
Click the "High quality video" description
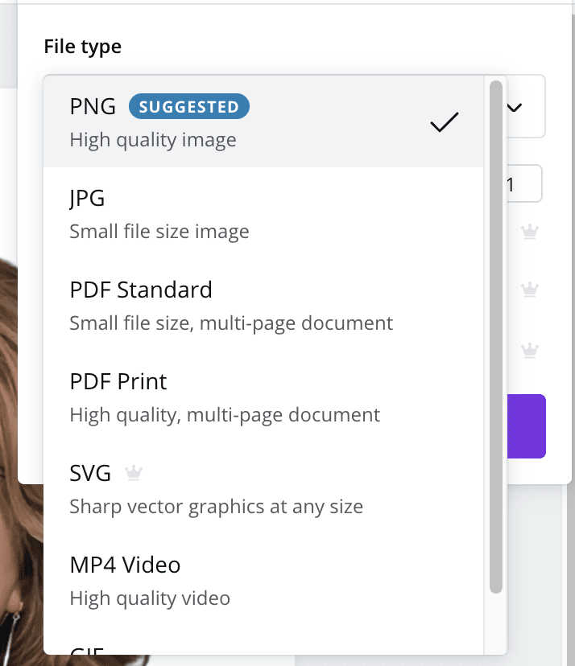(150, 598)
